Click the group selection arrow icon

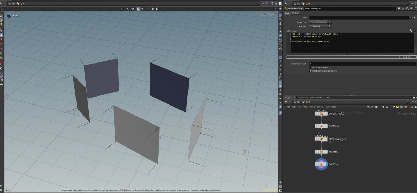[415, 18]
